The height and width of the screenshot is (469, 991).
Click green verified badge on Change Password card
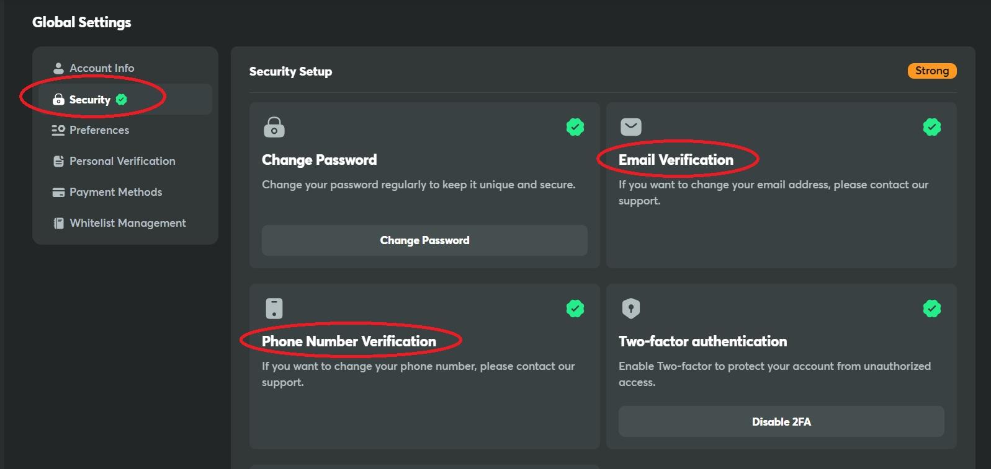coord(575,127)
